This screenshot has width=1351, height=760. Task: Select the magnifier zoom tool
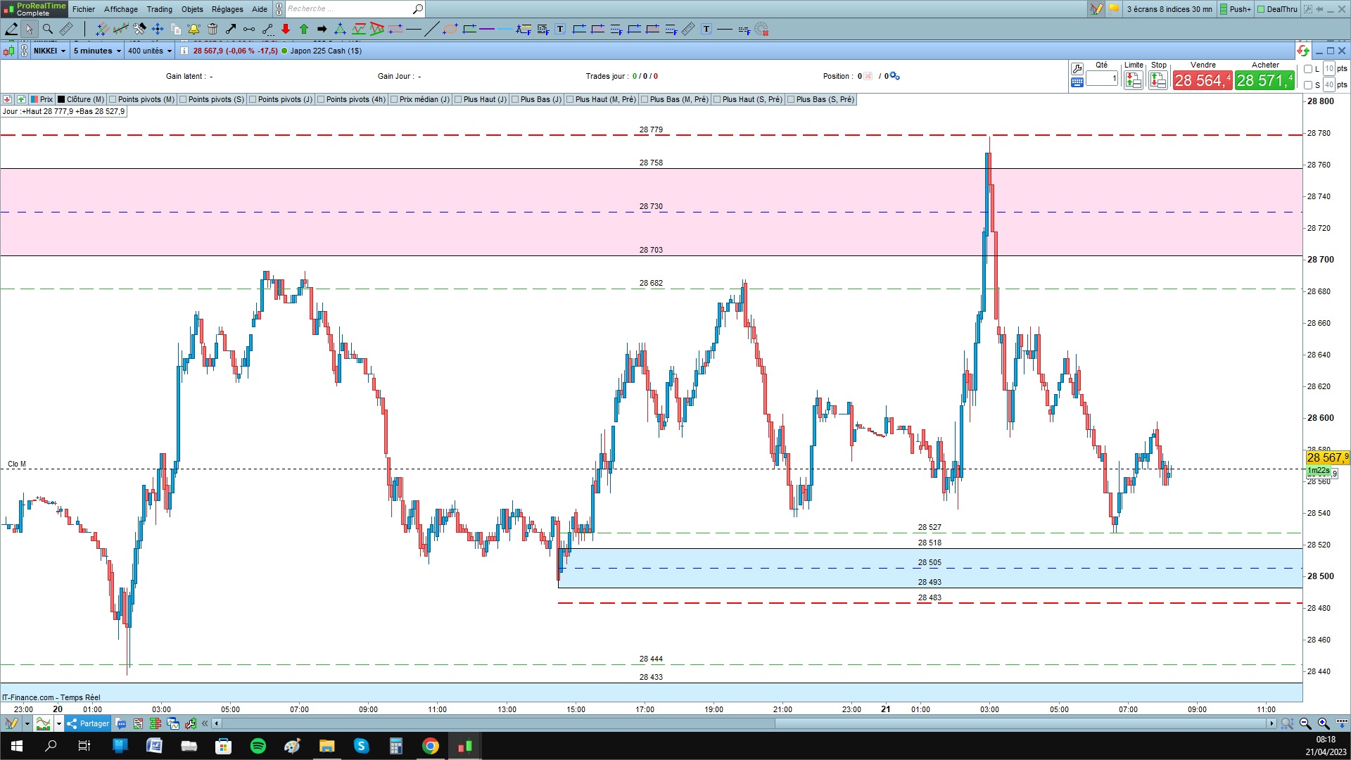pos(48,29)
